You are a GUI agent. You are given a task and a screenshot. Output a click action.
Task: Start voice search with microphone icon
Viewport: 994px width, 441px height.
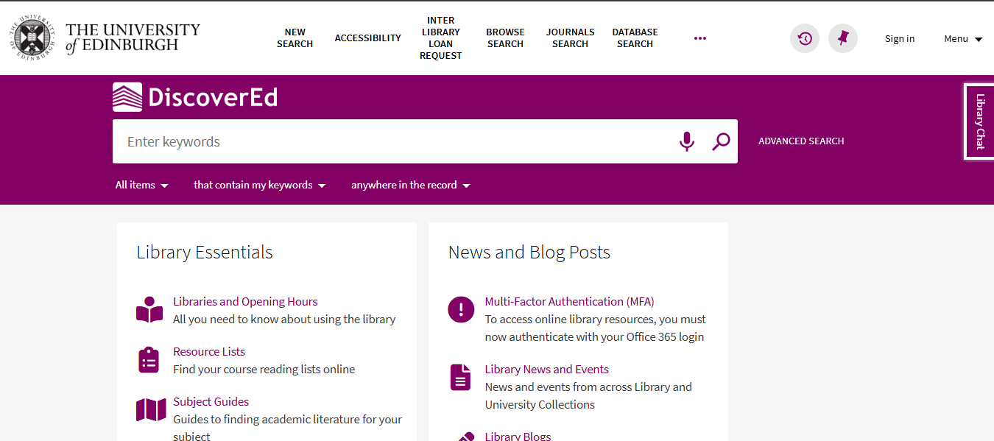(686, 141)
